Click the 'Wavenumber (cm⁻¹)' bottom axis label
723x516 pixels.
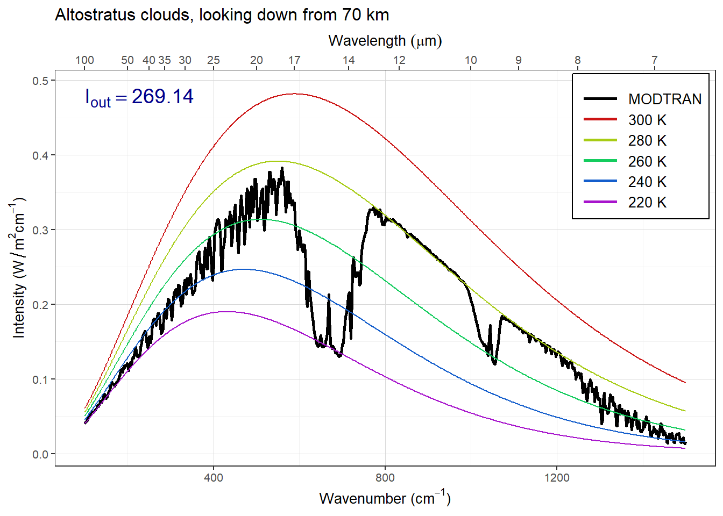[385, 498]
